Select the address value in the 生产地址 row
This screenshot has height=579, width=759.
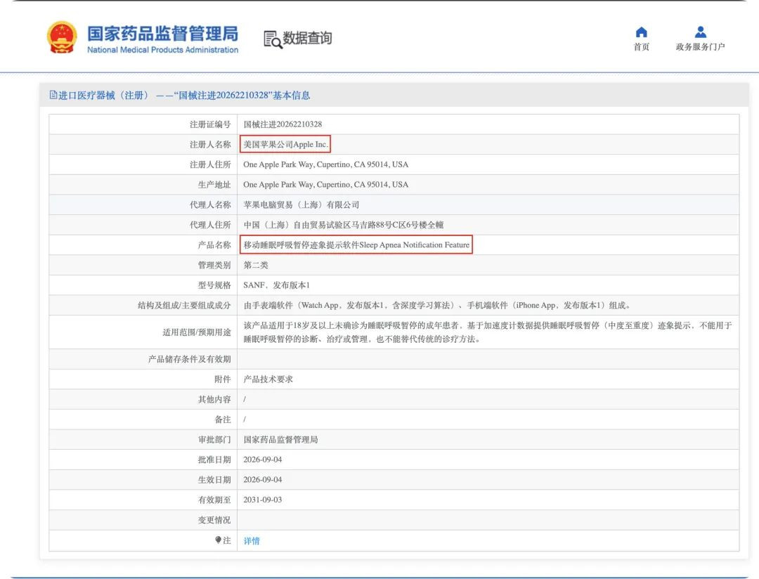pos(326,184)
